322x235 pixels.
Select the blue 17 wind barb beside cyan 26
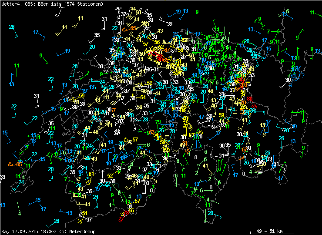pos(36,32)
